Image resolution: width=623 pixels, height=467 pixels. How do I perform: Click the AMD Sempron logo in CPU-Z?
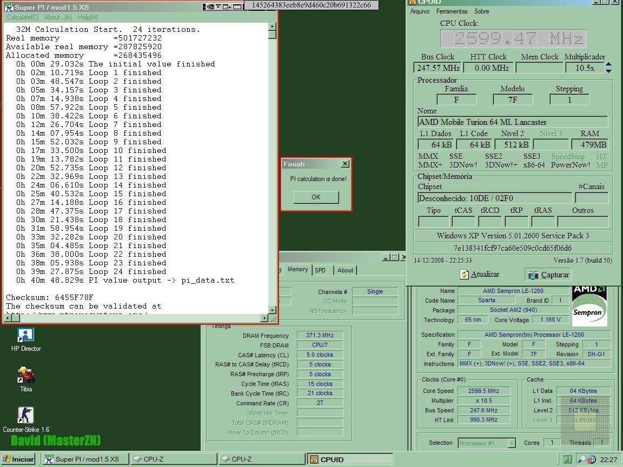589,307
